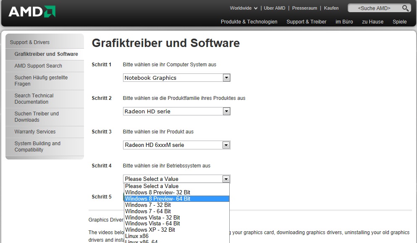Open the zu Hause menu
This screenshot has height=243, width=417.
[372, 22]
